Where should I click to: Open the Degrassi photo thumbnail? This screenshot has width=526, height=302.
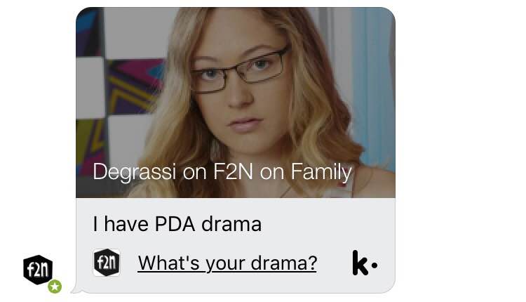236,103
